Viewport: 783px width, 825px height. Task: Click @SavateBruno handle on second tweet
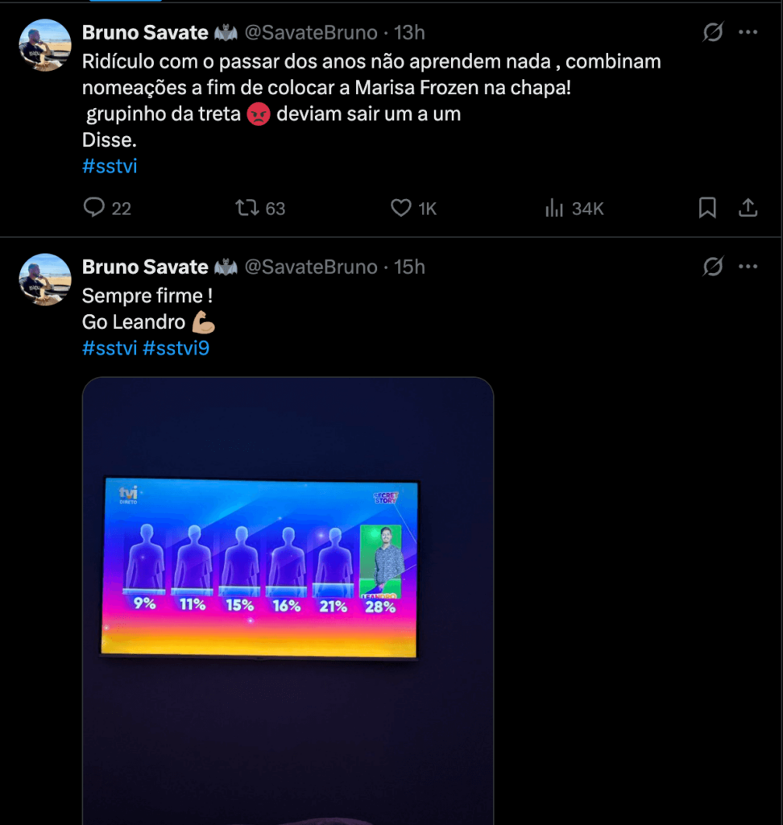tap(310, 267)
